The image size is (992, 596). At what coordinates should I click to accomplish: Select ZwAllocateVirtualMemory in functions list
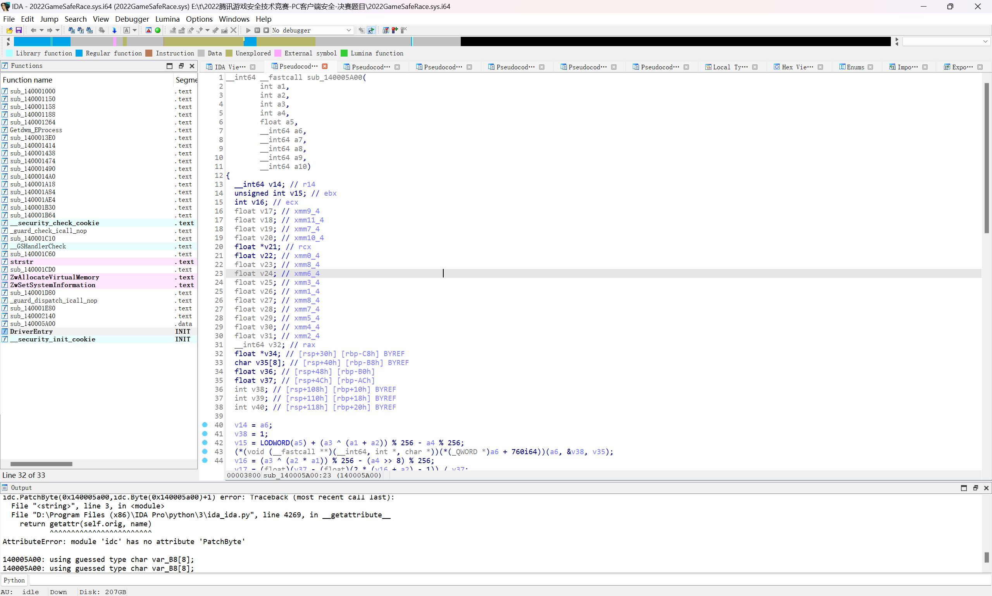99,277
